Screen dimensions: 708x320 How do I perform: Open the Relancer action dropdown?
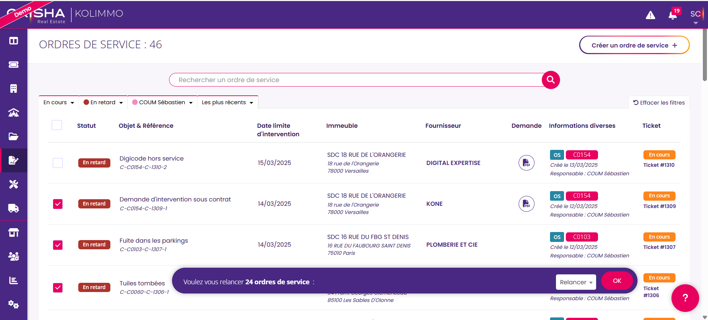click(x=576, y=282)
